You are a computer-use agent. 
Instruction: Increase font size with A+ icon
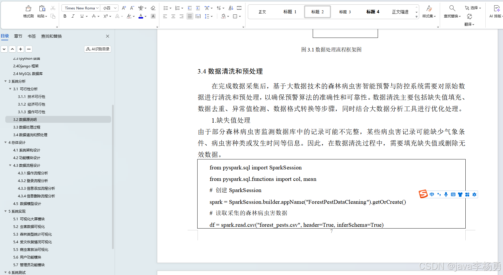[x=124, y=8]
